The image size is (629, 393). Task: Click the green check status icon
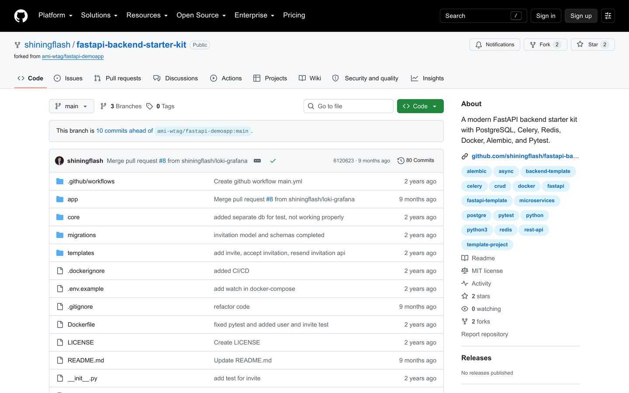(273, 161)
